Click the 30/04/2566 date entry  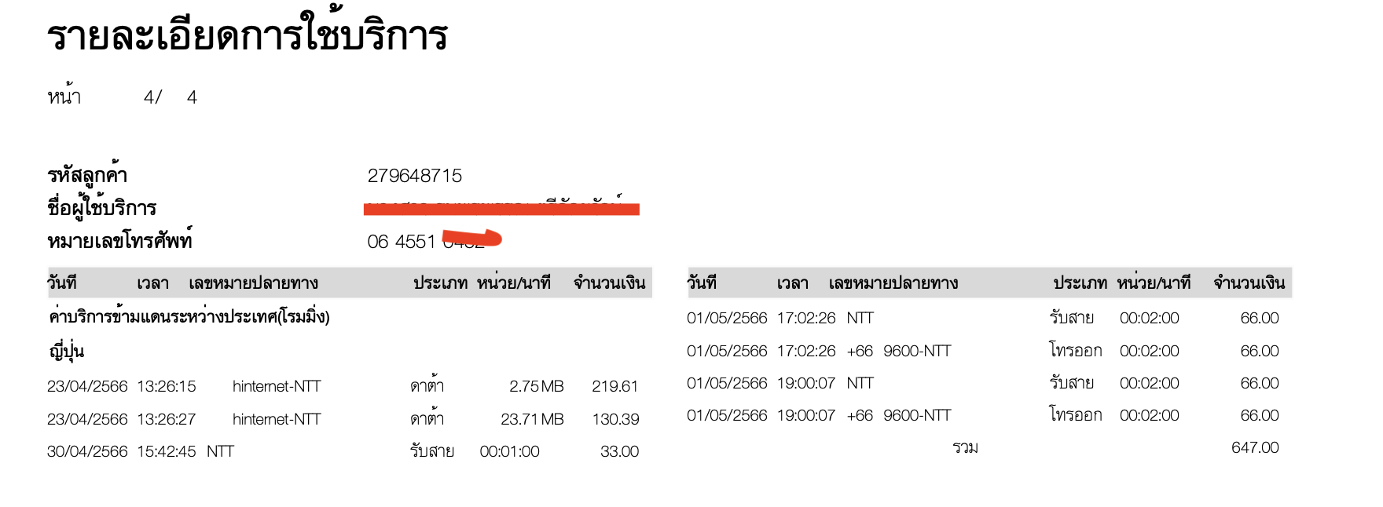click(87, 451)
